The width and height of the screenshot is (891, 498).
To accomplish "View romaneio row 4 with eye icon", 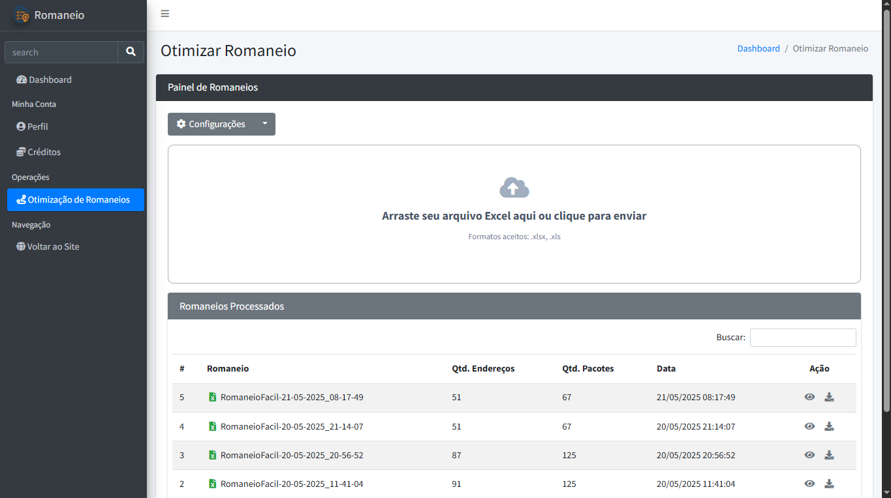I will (x=809, y=426).
